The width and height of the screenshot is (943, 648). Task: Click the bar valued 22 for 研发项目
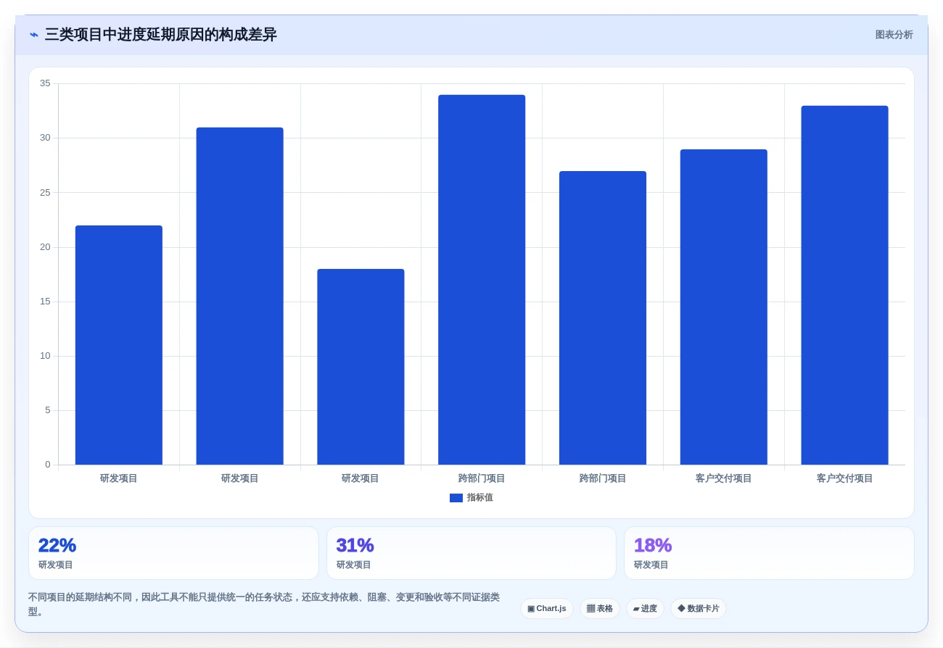pos(119,345)
